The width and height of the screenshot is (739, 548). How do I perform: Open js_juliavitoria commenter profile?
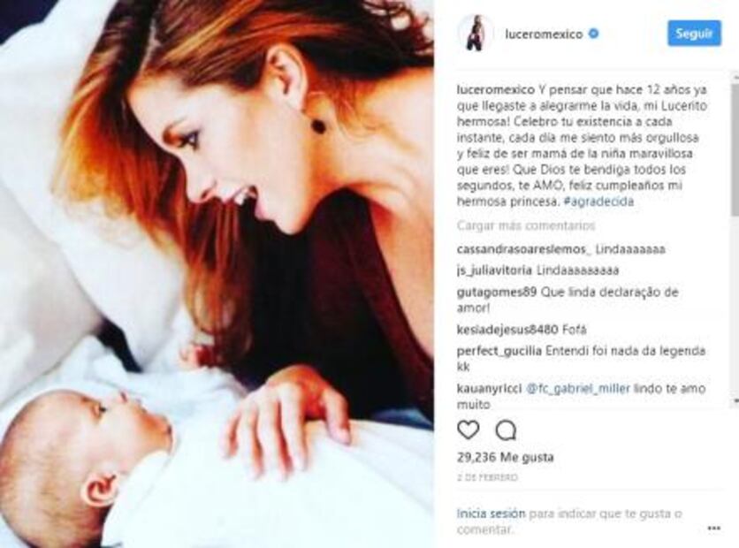pos(494,270)
